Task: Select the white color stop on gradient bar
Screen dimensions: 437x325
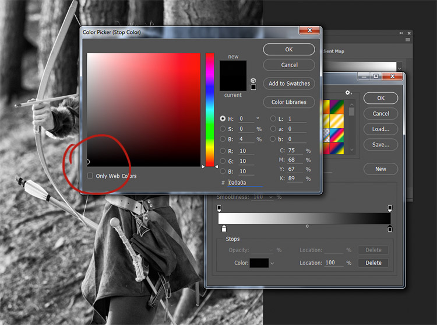Action: [224, 229]
